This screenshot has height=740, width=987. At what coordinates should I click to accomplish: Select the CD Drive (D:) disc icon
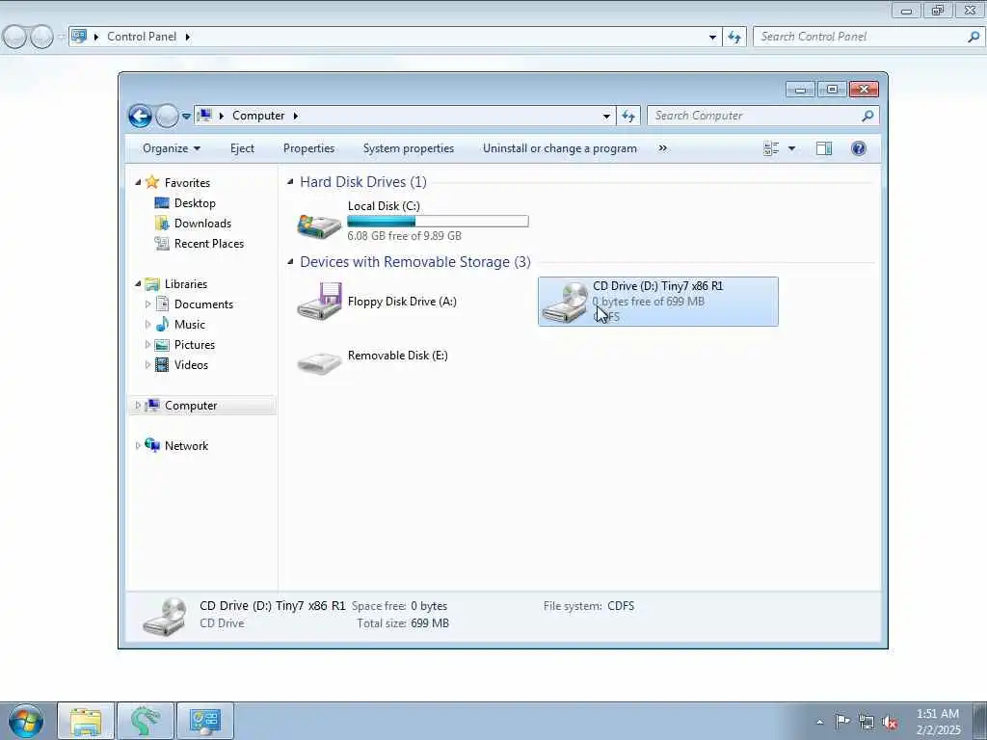[x=565, y=302]
